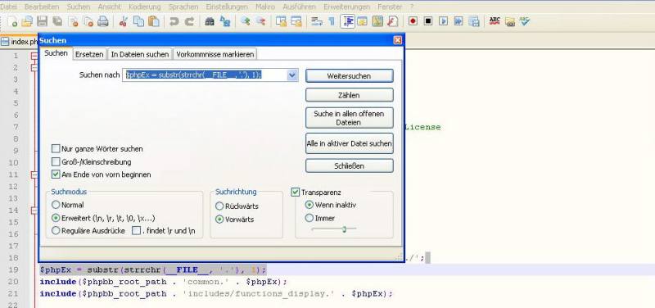This screenshot has height=308, width=655.
Task: Select Reguläre Ausdrücke search mode
Action: coord(56,230)
